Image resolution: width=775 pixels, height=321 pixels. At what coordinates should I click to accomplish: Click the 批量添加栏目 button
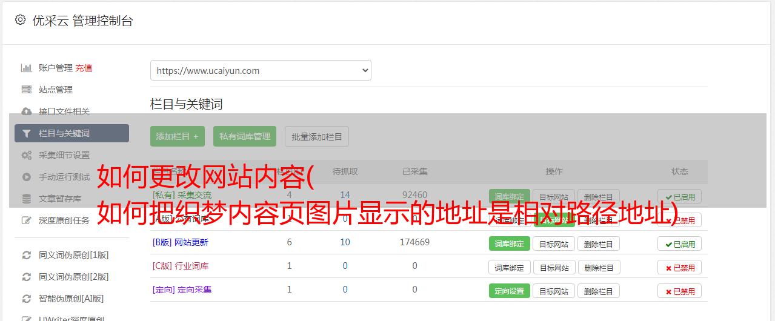(x=317, y=136)
